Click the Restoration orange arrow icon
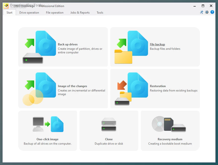Screen dimensions: 218x165 tap(122, 85)
